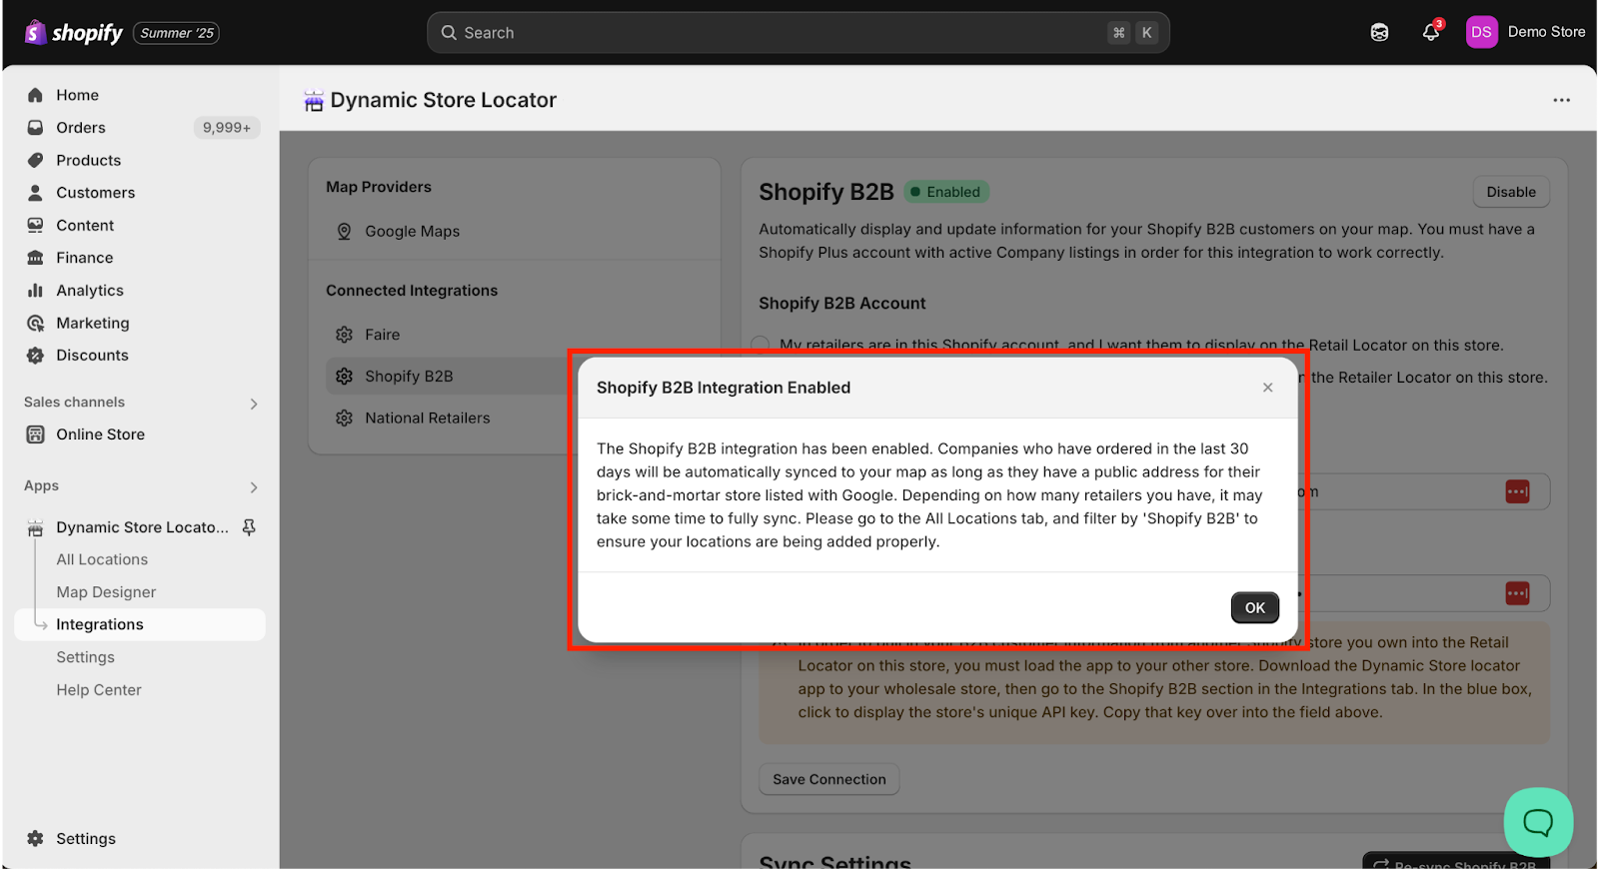Click the Discounts badge icon
This screenshot has width=1599, height=869.
coord(36,356)
